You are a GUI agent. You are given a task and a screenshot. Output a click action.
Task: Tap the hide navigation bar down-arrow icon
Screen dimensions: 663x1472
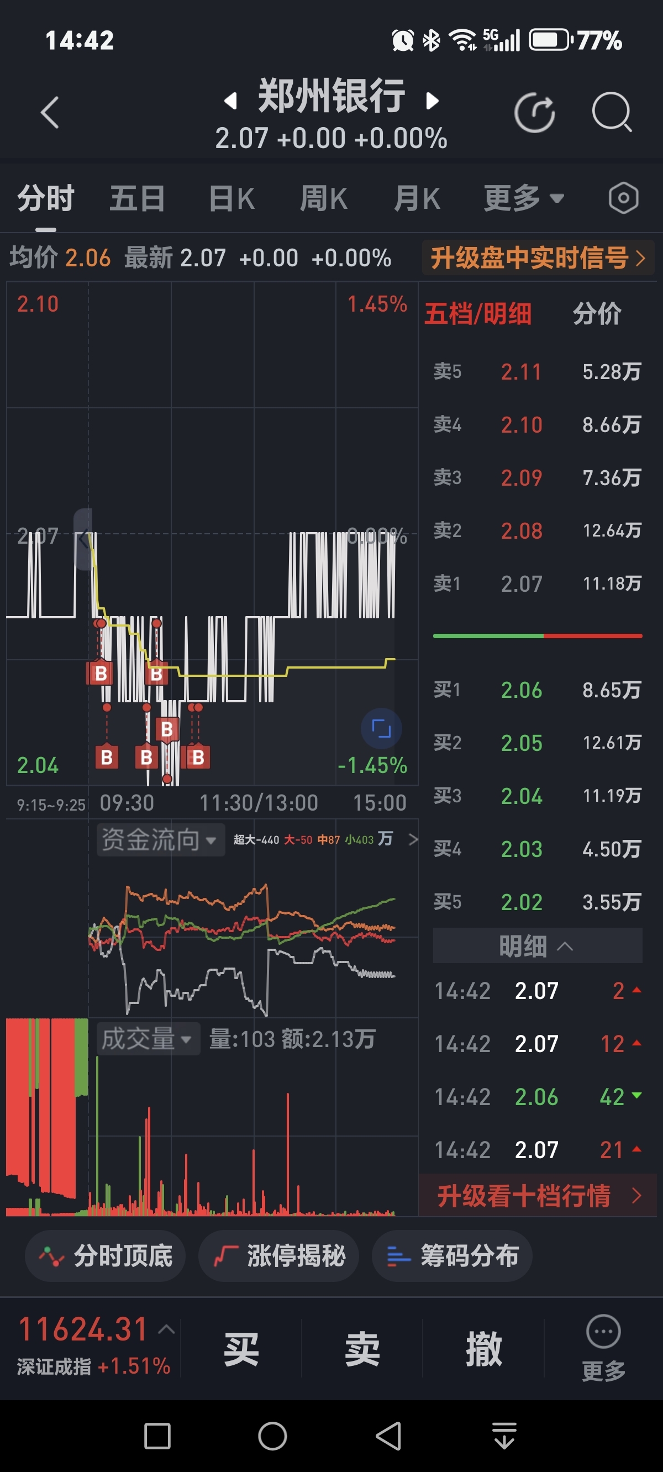click(x=504, y=1436)
